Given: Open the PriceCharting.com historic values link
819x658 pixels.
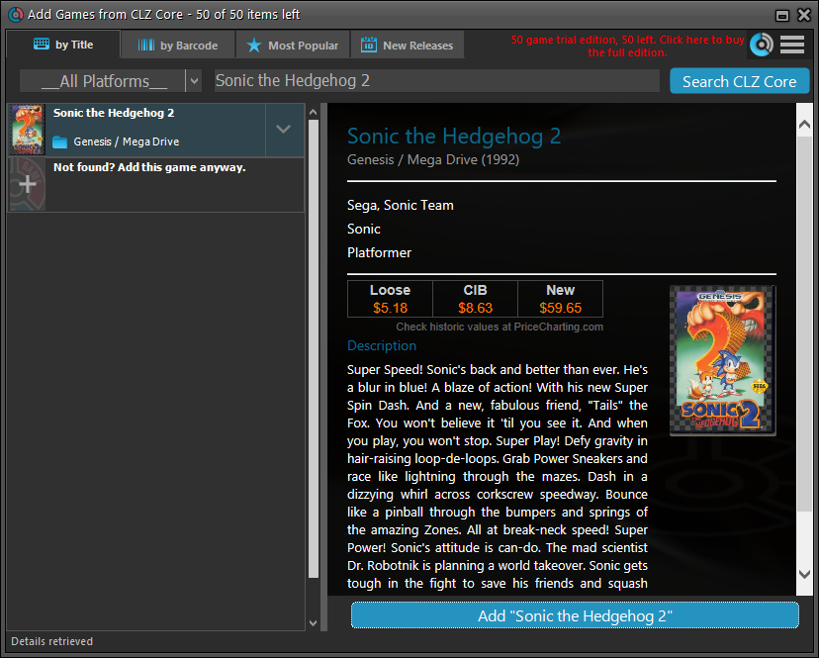Looking at the screenshot, I should click(500, 327).
